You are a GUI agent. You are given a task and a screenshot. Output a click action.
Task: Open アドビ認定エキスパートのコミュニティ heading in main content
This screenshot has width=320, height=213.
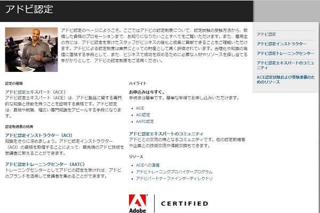pyautogui.click(x=166, y=134)
